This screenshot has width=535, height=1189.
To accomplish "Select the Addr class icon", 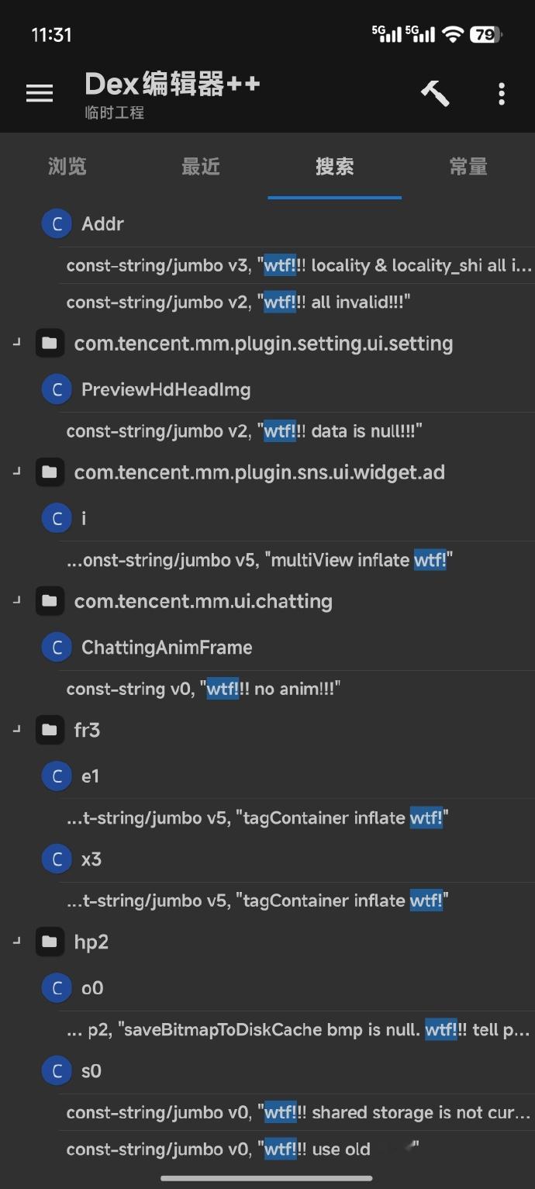I will (57, 224).
